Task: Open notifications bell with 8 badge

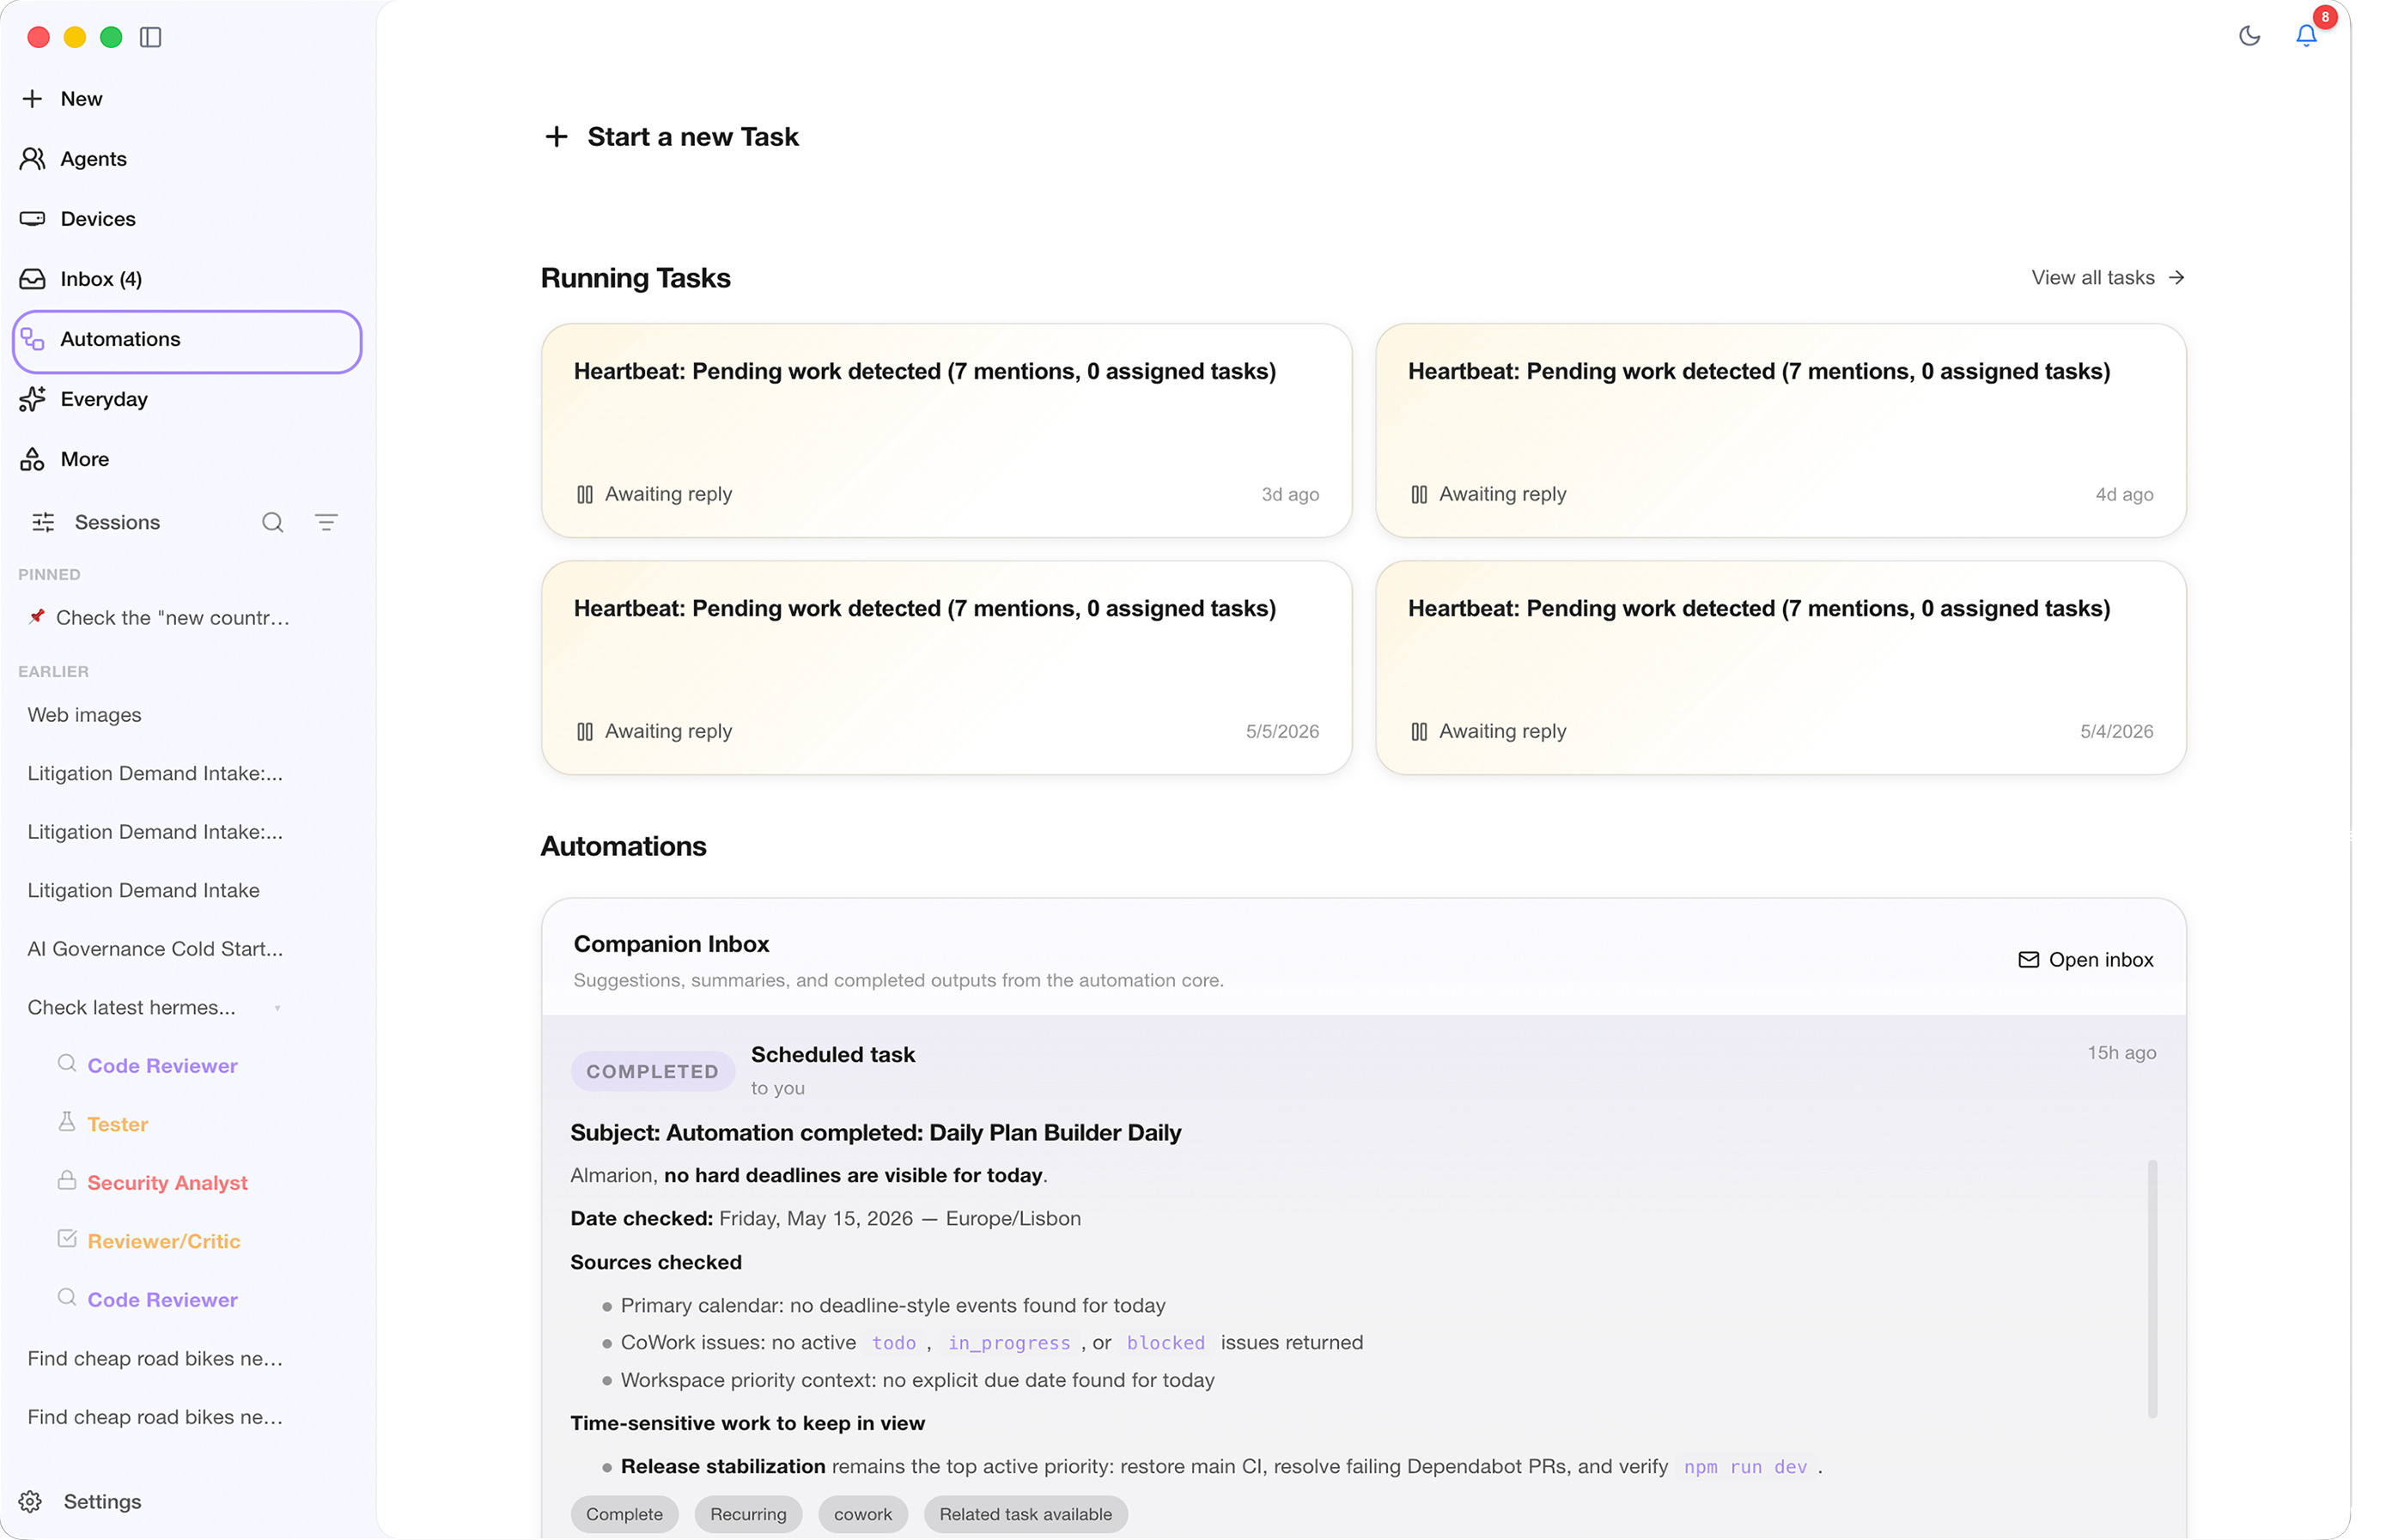Action: click(x=2305, y=36)
